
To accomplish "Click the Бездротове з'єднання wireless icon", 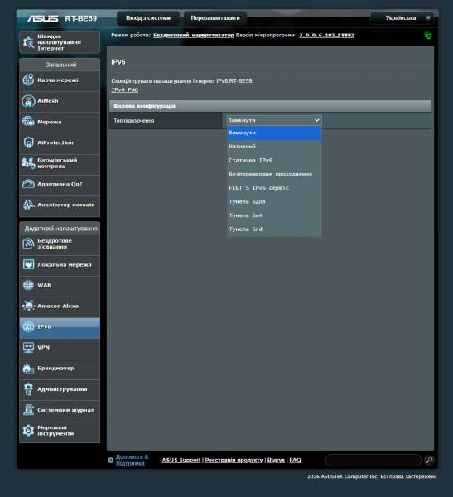I will (28, 244).
